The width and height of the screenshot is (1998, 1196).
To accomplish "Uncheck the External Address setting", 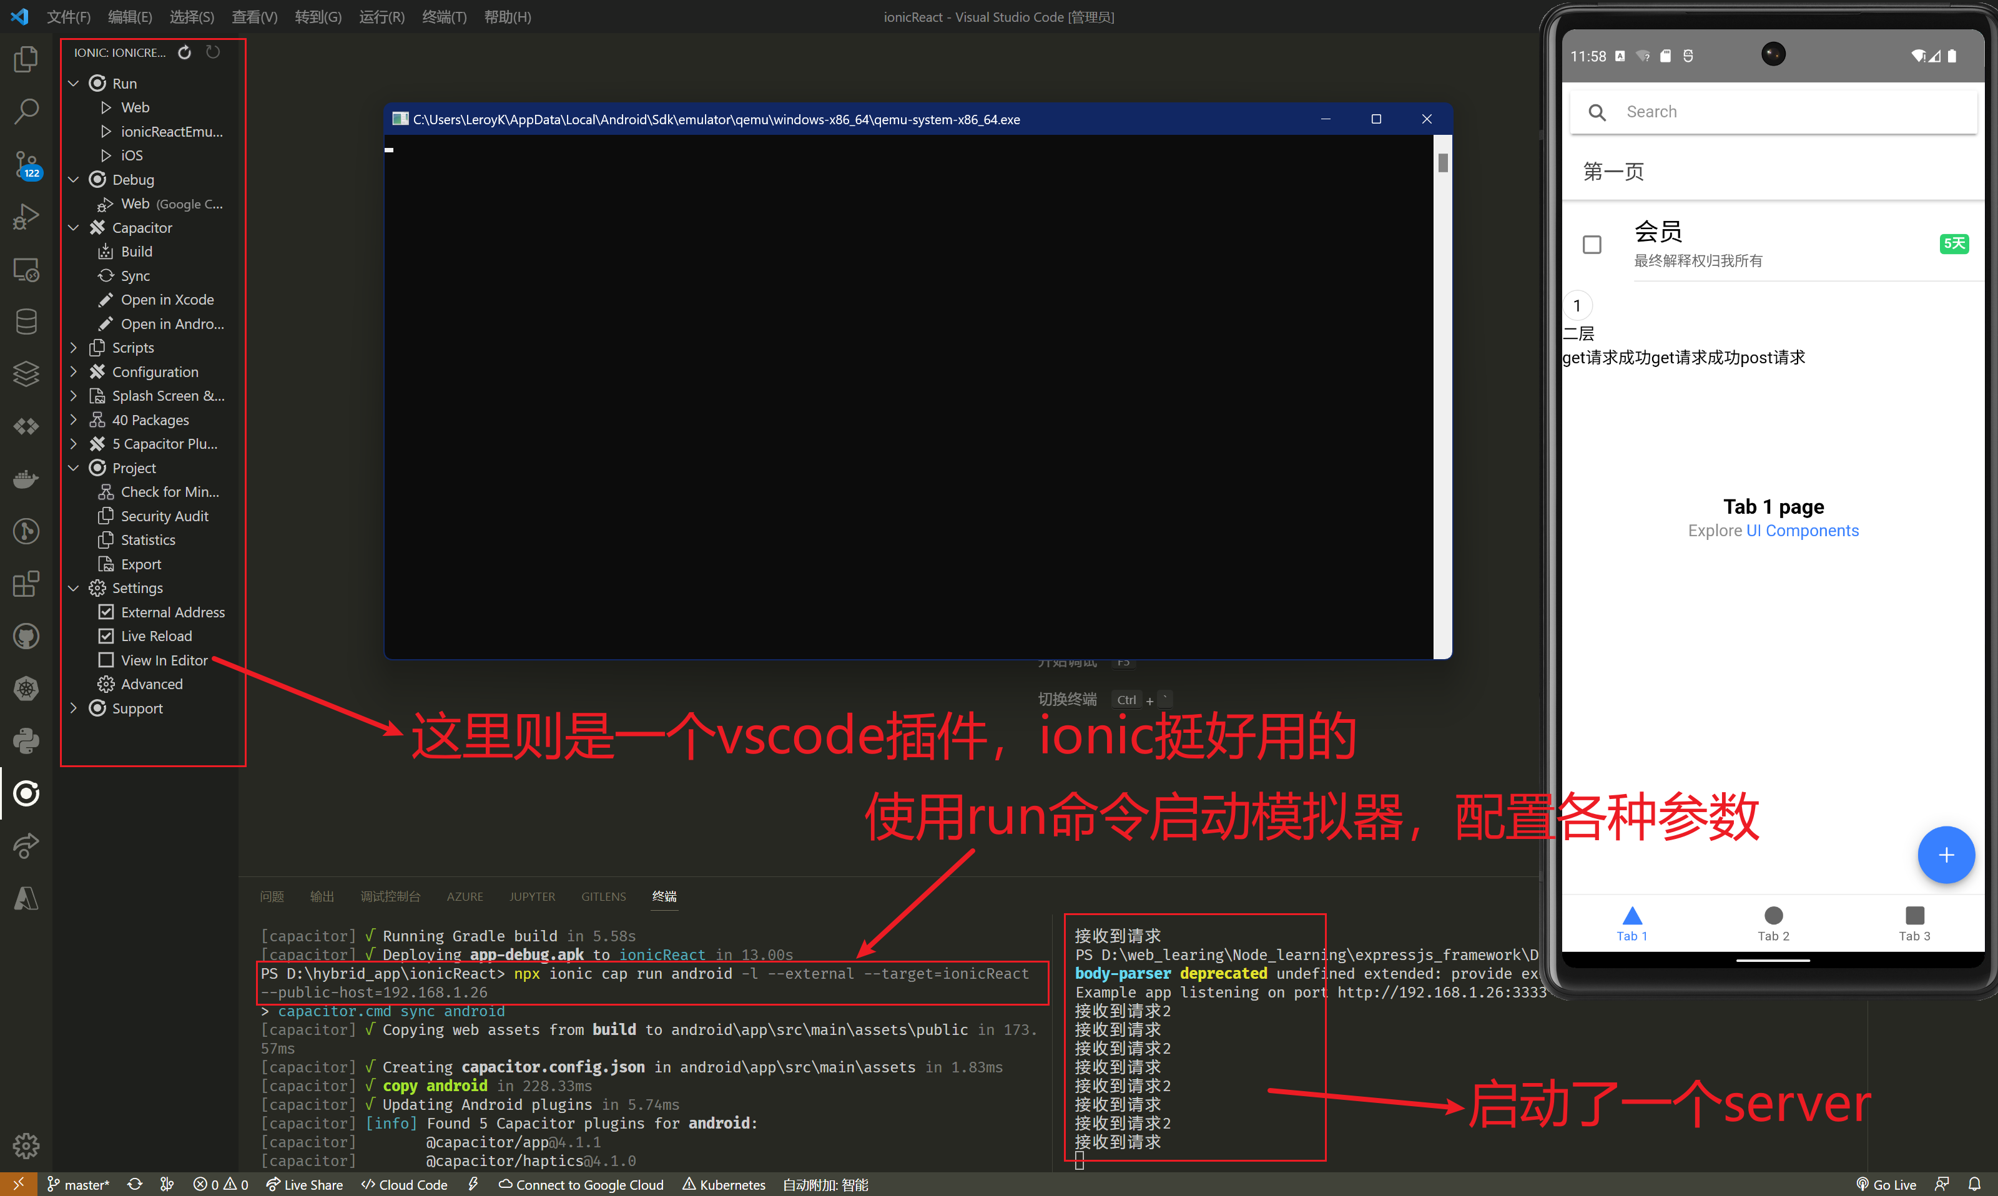I will [106, 612].
